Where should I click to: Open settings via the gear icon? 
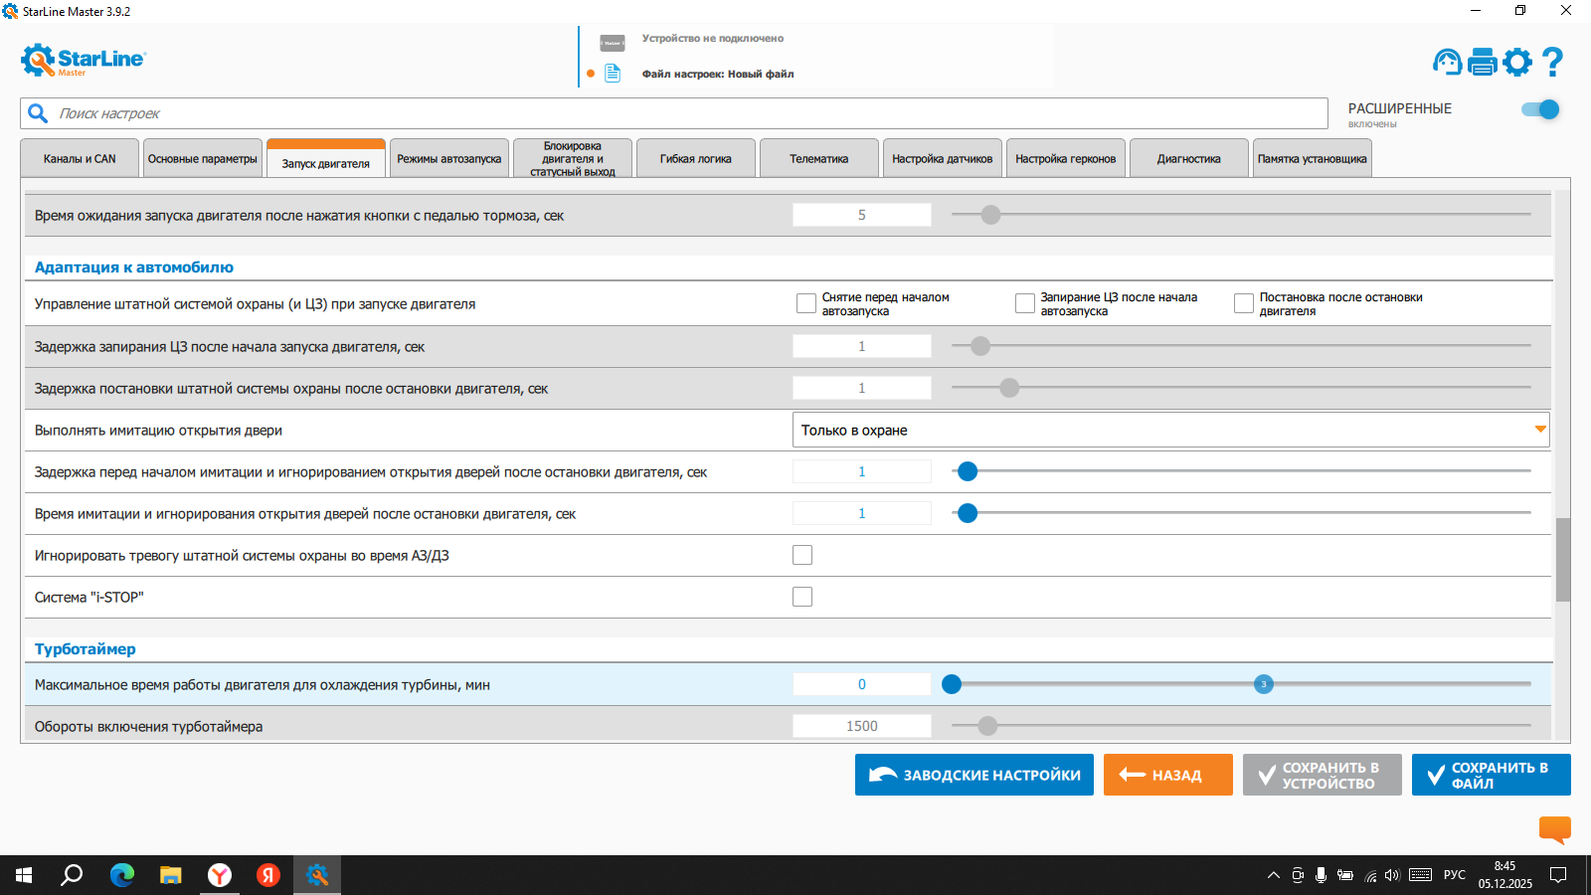1517,62
